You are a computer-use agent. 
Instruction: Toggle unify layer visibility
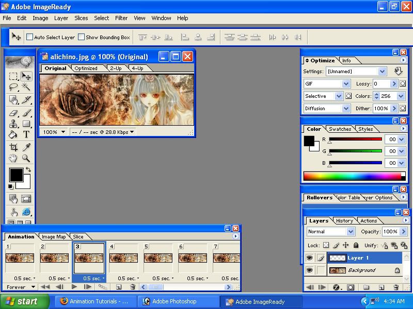coord(394,246)
